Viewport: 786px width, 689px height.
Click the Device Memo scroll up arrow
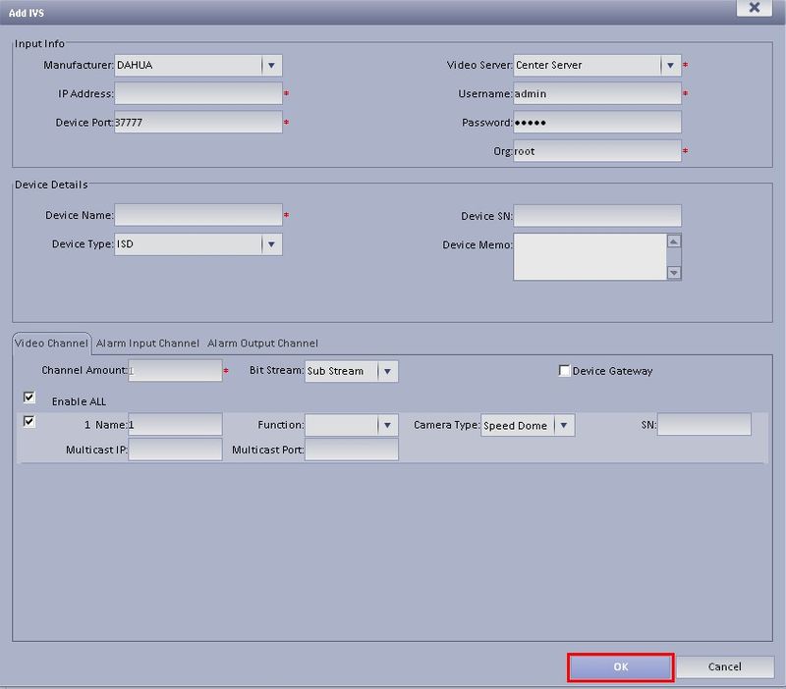tap(674, 241)
